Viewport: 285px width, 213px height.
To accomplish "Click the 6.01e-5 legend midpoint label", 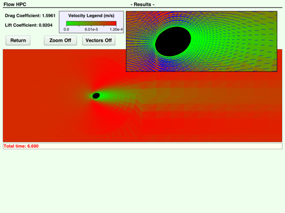I will click(x=91, y=30).
